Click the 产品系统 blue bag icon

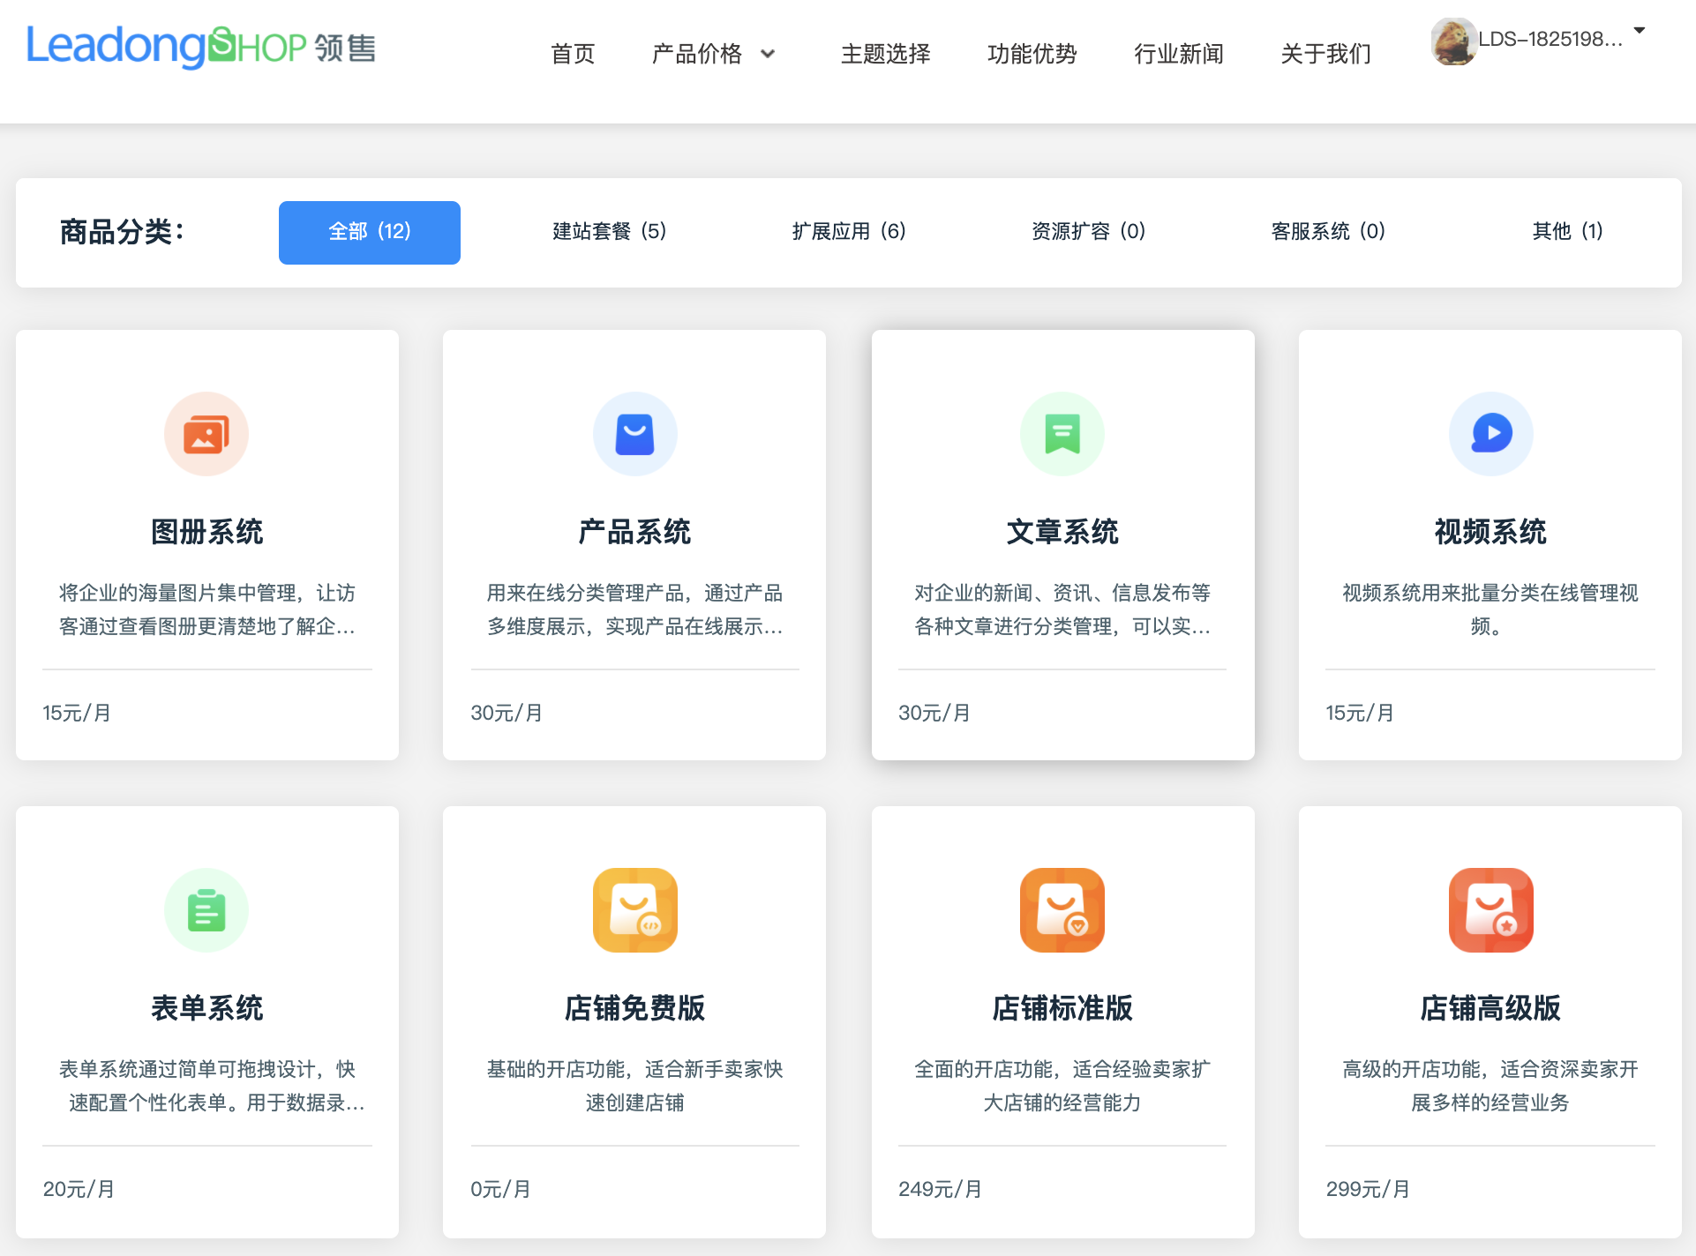tap(634, 433)
